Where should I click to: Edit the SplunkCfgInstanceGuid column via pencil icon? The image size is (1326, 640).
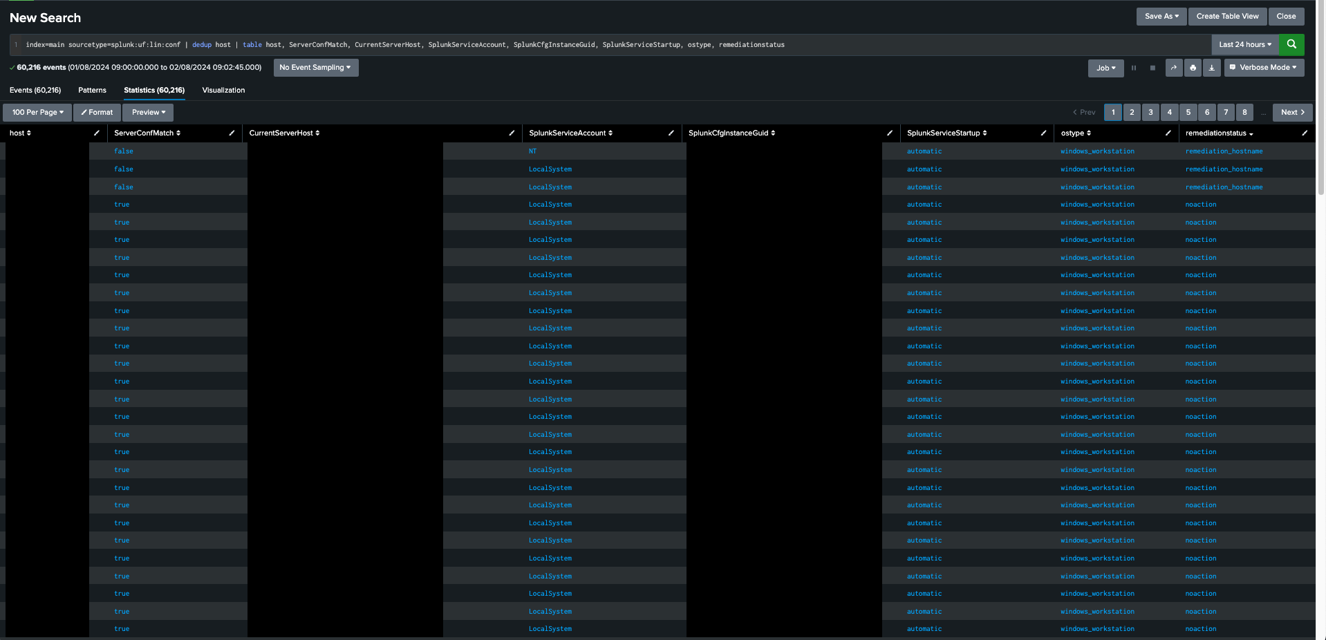890,133
